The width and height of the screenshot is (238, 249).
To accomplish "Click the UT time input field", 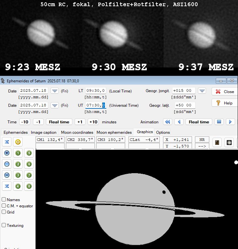I will click(x=95, y=105).
